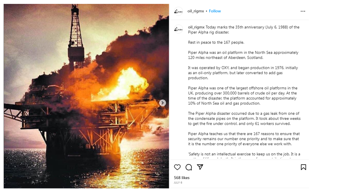Screen dimensions: 349x189
Task: Toggle like on the Piper Alpha post
Action: [177, 167]
